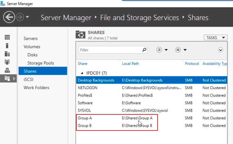Open the saved queries dropdown arrow
The height and width of the screenshot is (144, 233).
pos(185,50)
